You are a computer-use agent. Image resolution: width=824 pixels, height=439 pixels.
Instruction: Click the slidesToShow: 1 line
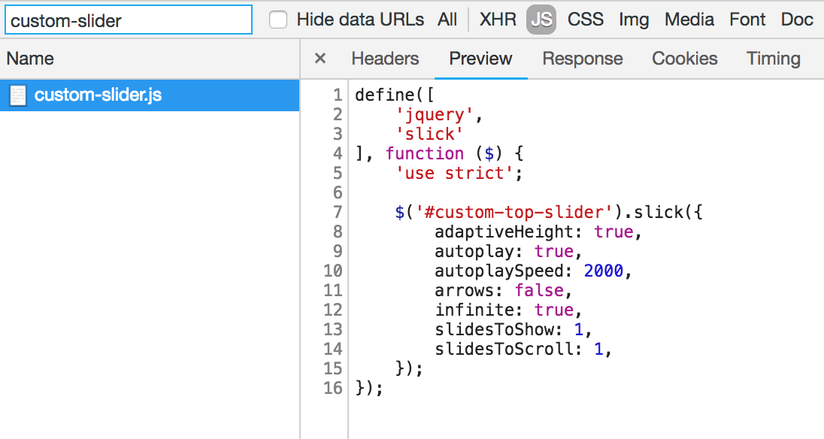(x=513, y=329)
